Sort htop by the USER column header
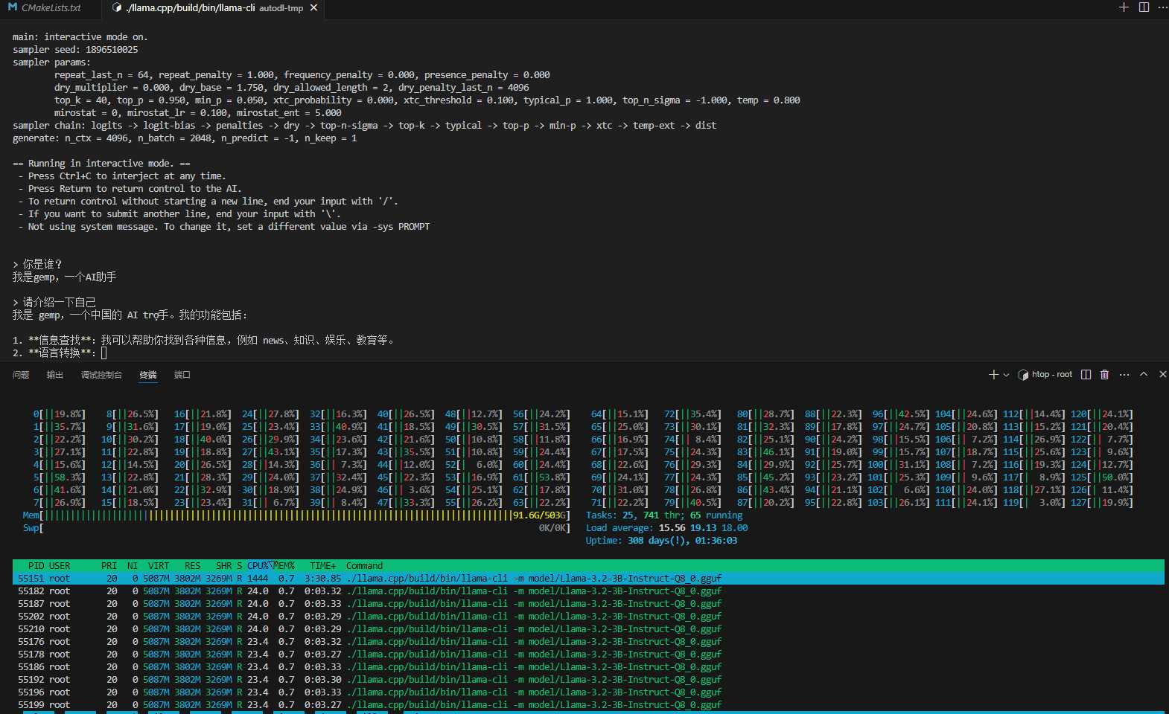 (60, 566)
